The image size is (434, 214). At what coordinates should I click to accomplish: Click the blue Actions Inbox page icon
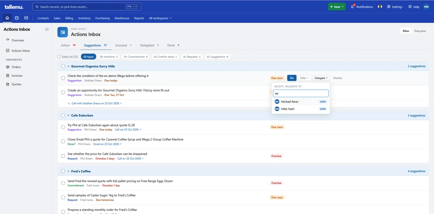point(63,32)
